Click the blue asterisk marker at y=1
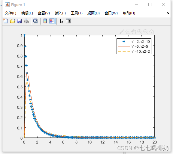This screenshot has width=173, height=154. (24, 35)
